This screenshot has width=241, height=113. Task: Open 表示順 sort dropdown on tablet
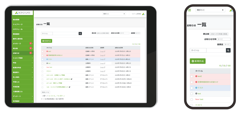[x=103, y=33]
